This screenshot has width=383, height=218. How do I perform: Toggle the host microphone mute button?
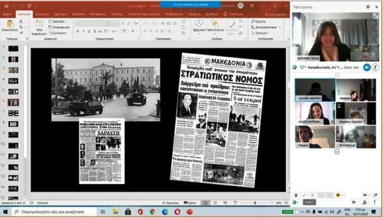click(376, 67)
